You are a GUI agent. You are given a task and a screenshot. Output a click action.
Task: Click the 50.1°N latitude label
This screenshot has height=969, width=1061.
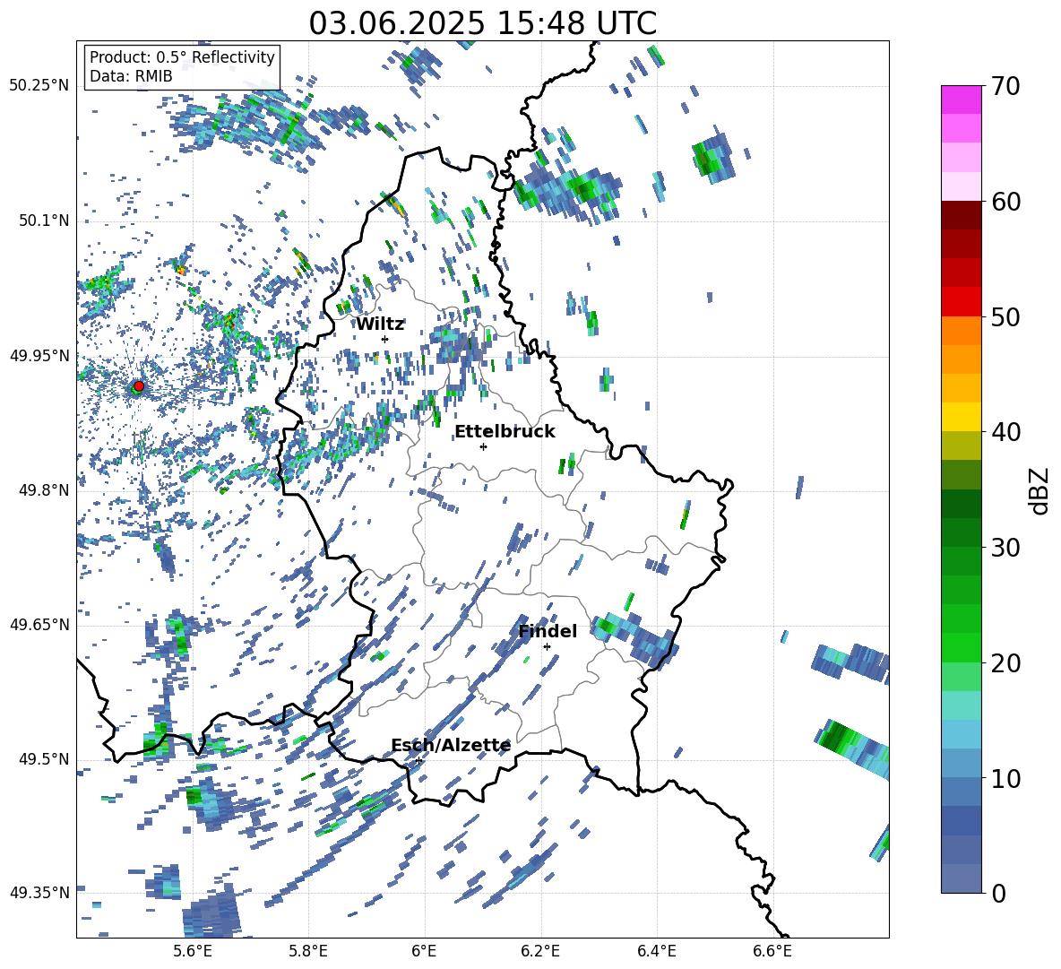tap(45, 221)
